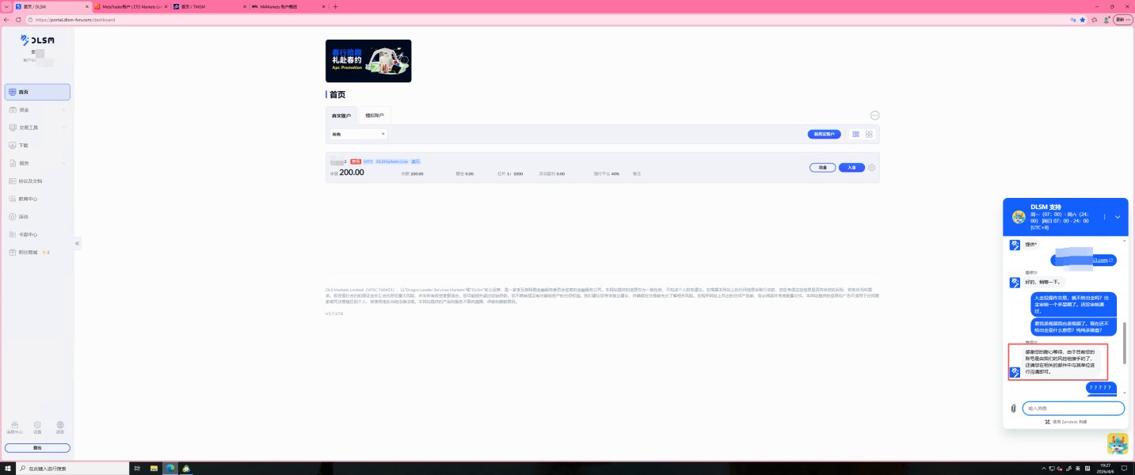Click the attachment paperclip in chat
The width and height of the screenshot is (1135, 475).
point(1013,408)
